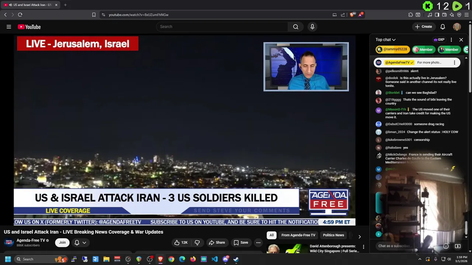Select From Agenda-Free TV chip
The width and height of the screenshot is (472, 265).
(298, 235)
